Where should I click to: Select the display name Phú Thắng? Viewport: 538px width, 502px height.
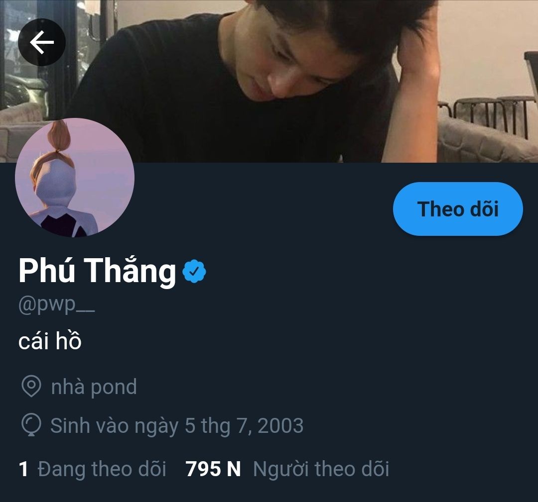[x=97, y=271]
